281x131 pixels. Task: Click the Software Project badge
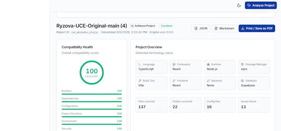[x=143, y=26]
